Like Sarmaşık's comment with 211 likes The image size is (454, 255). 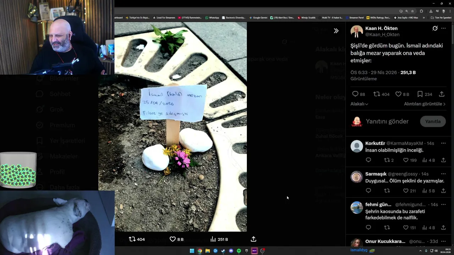(x=406, y=191)
